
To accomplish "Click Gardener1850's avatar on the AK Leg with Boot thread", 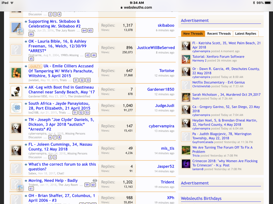I will tap(16, 91).
